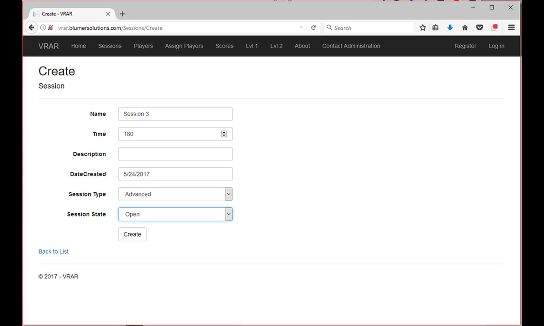Click the Pocket icon in toolbar
This screenshot has width=544, height=326.
click(x=479, y=28)
